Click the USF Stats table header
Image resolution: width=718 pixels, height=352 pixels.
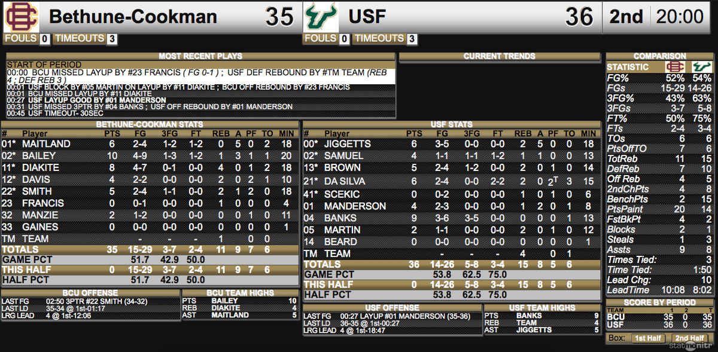(450, 124)
